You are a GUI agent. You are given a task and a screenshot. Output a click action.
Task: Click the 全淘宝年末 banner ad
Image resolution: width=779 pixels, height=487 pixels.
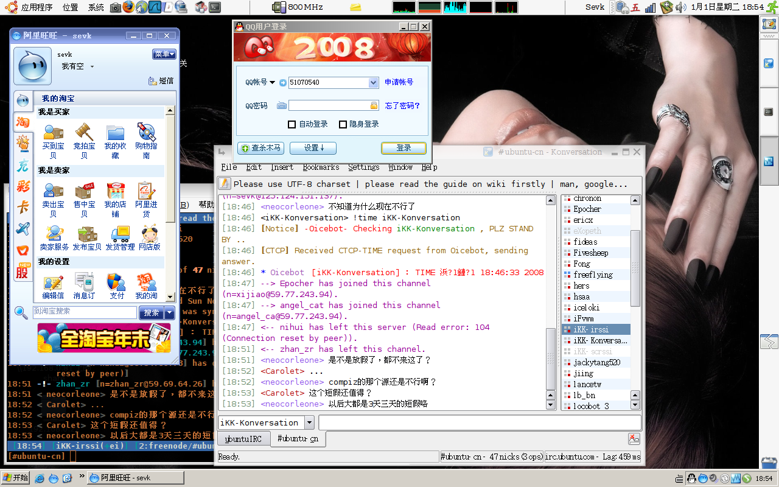point(103,338)
